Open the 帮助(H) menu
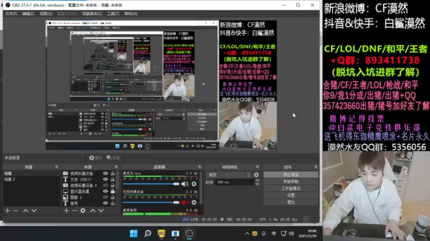The height and width of the screenshot is (241, 430). (x=131, y=14)
